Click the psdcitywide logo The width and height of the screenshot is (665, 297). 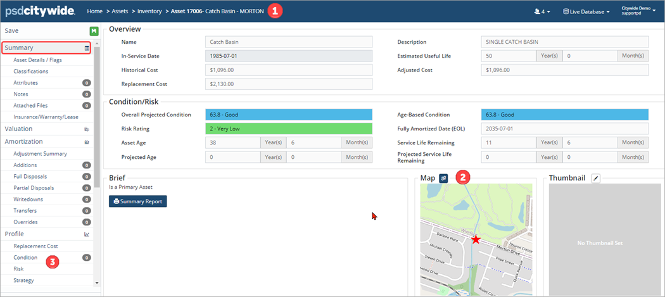(40, 11)
